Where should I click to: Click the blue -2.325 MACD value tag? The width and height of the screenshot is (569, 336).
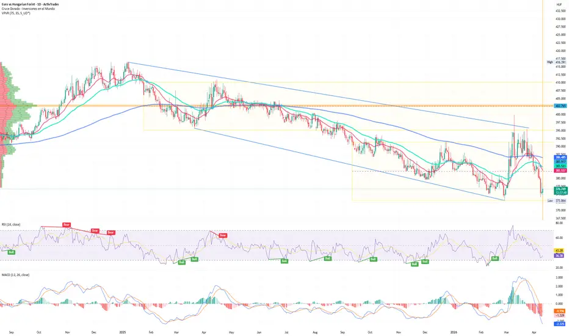coord(560,324)
